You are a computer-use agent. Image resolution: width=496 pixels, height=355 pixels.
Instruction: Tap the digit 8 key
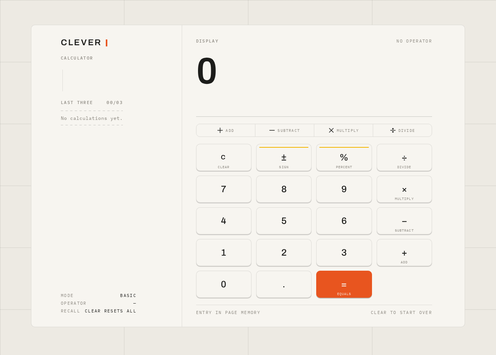[x=284, y=189]
